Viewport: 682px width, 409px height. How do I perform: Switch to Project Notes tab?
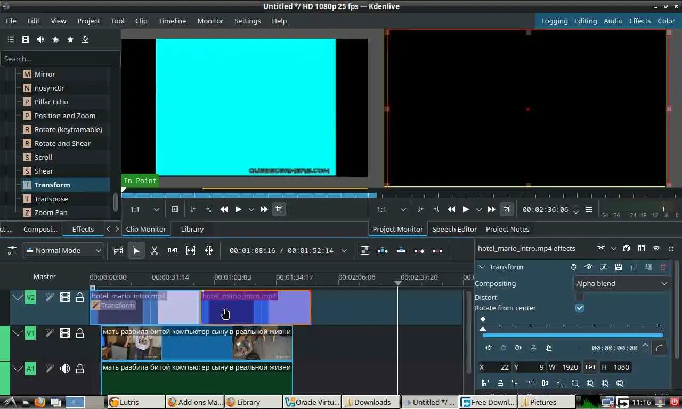[x=508, y=229]
